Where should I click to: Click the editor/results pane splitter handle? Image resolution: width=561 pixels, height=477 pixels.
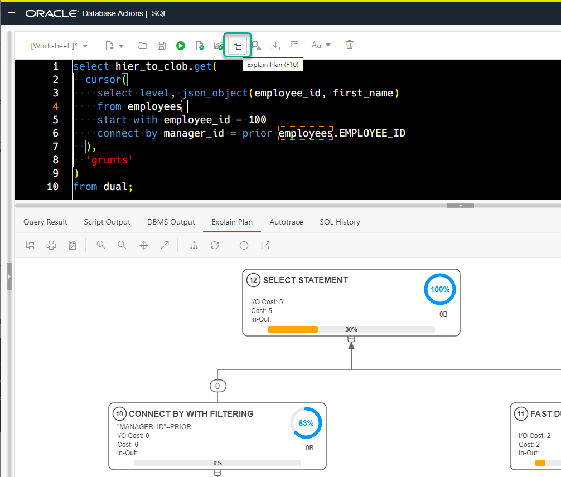(461, 206)
